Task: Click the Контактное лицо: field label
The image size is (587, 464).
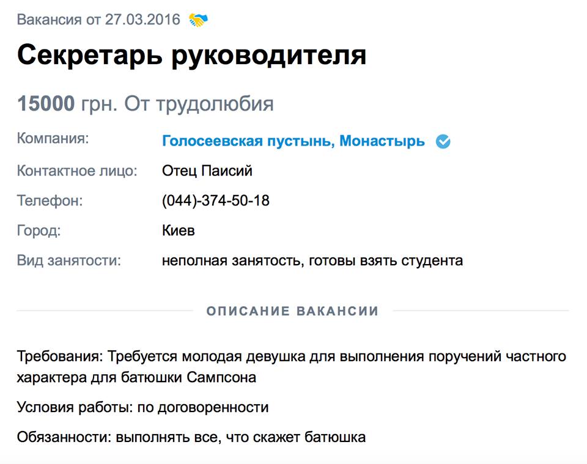Action: click(x=77, y=171)
